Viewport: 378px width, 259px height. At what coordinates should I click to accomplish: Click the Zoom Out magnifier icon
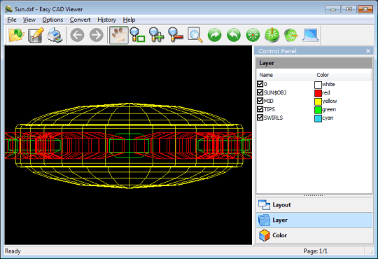[x=176, y=35]
